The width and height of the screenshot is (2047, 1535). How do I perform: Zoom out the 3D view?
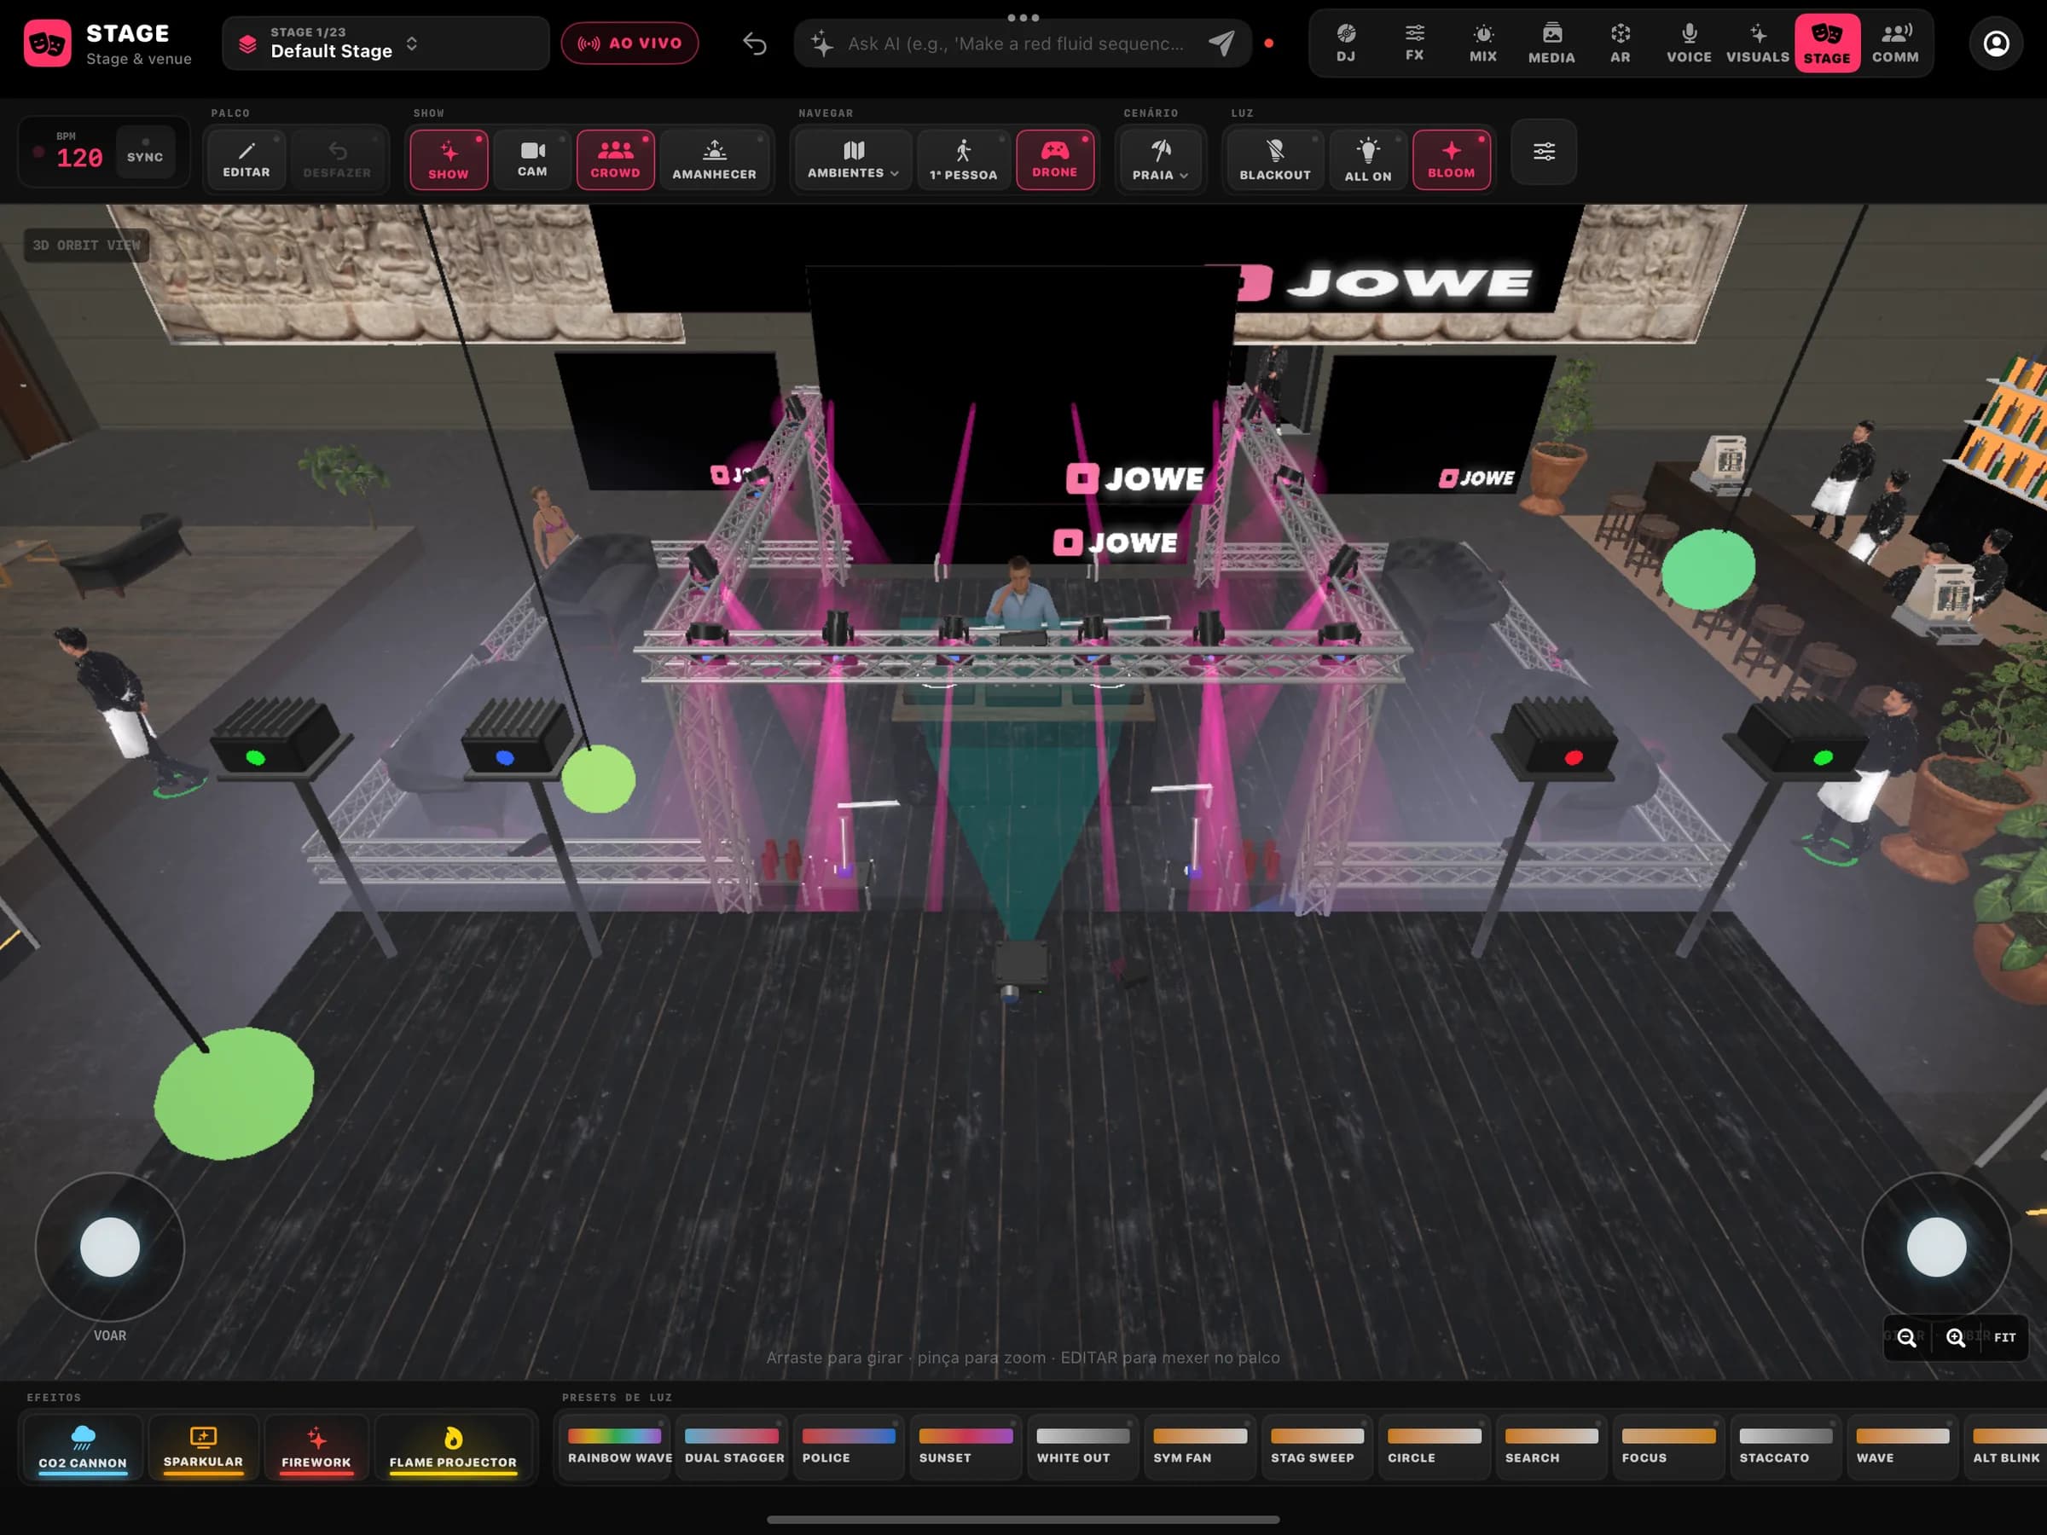[1907, 1338]
